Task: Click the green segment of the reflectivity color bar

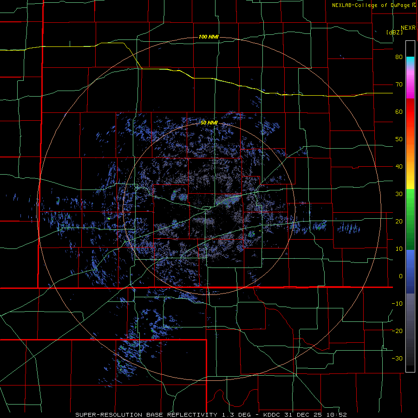Action: pyautogui.click(x=410, y=219)
